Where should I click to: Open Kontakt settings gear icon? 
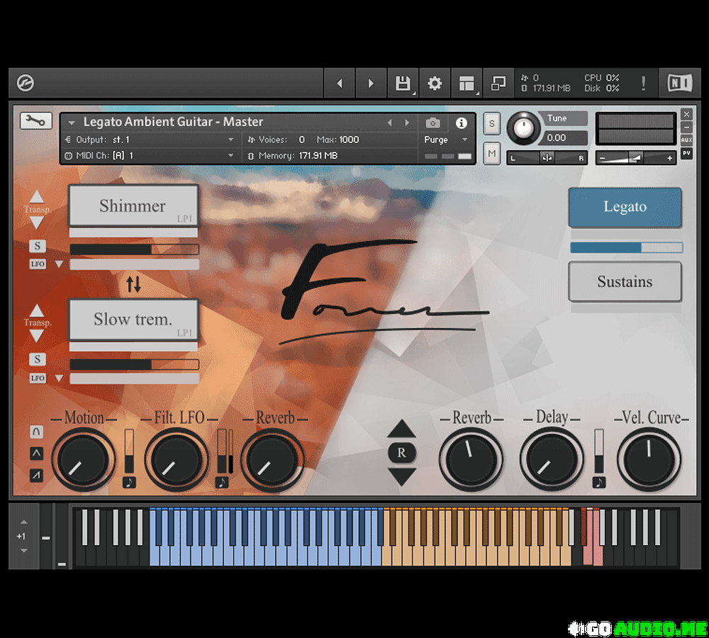pos(435,84)
